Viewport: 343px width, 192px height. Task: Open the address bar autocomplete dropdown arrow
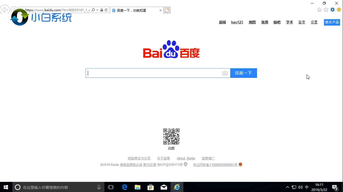97,10
